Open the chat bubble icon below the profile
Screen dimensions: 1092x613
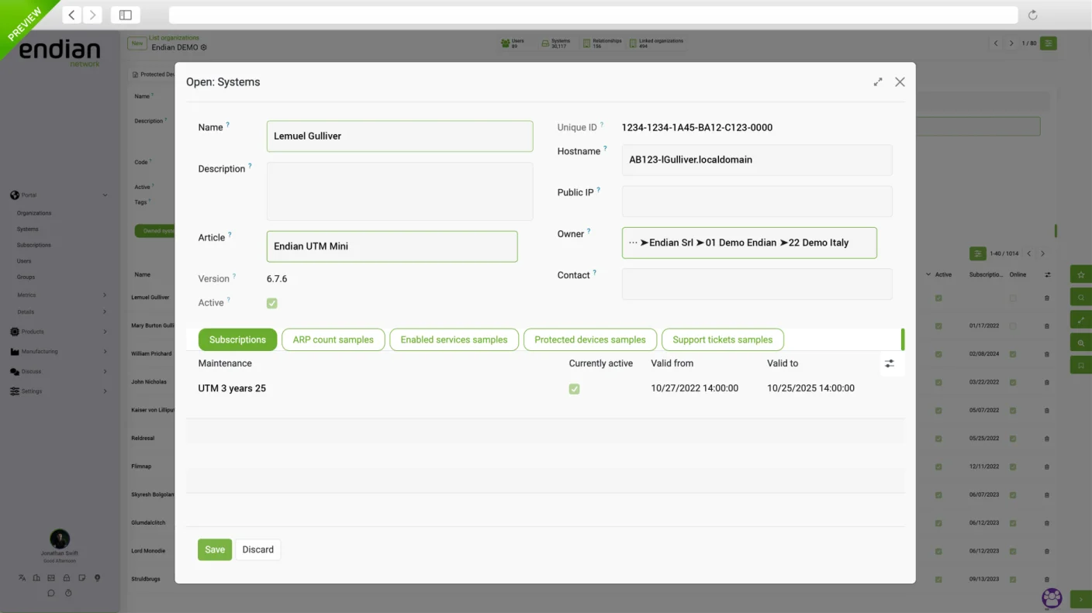click(50, 593)
